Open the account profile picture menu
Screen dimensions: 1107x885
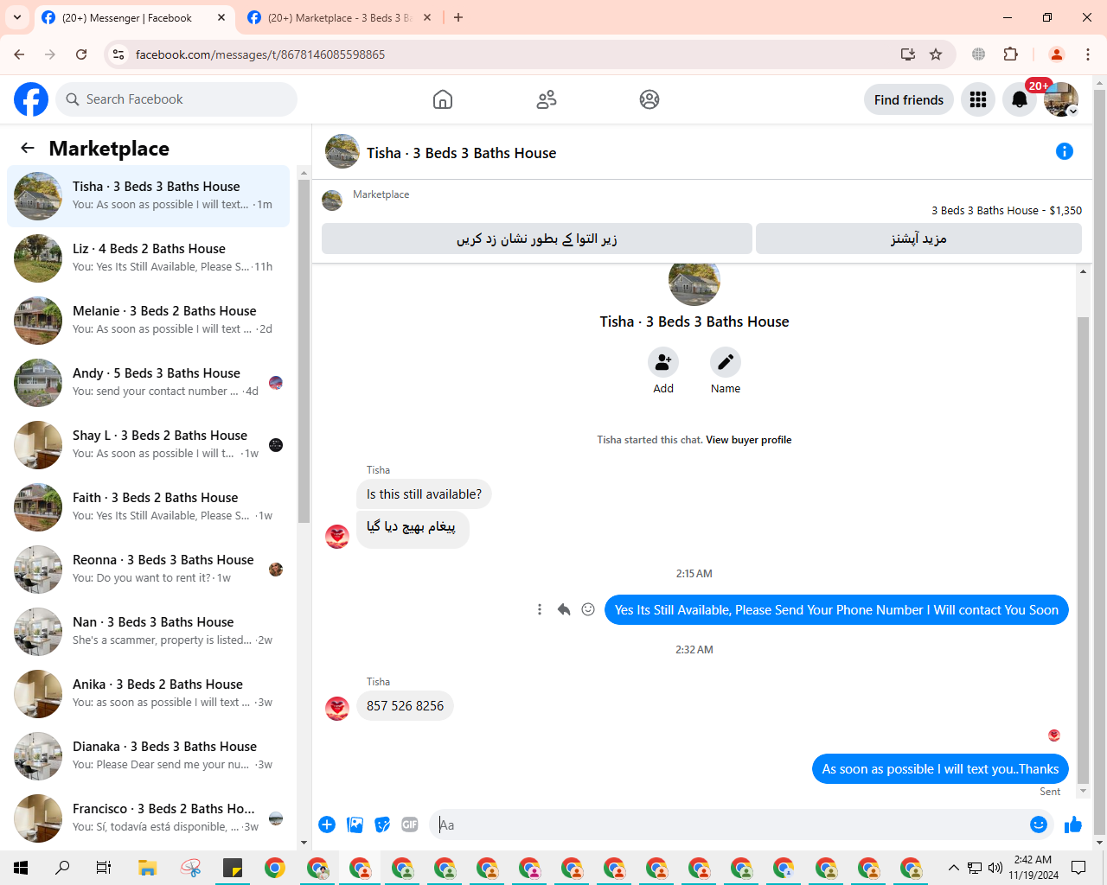tap(1061, 99)
